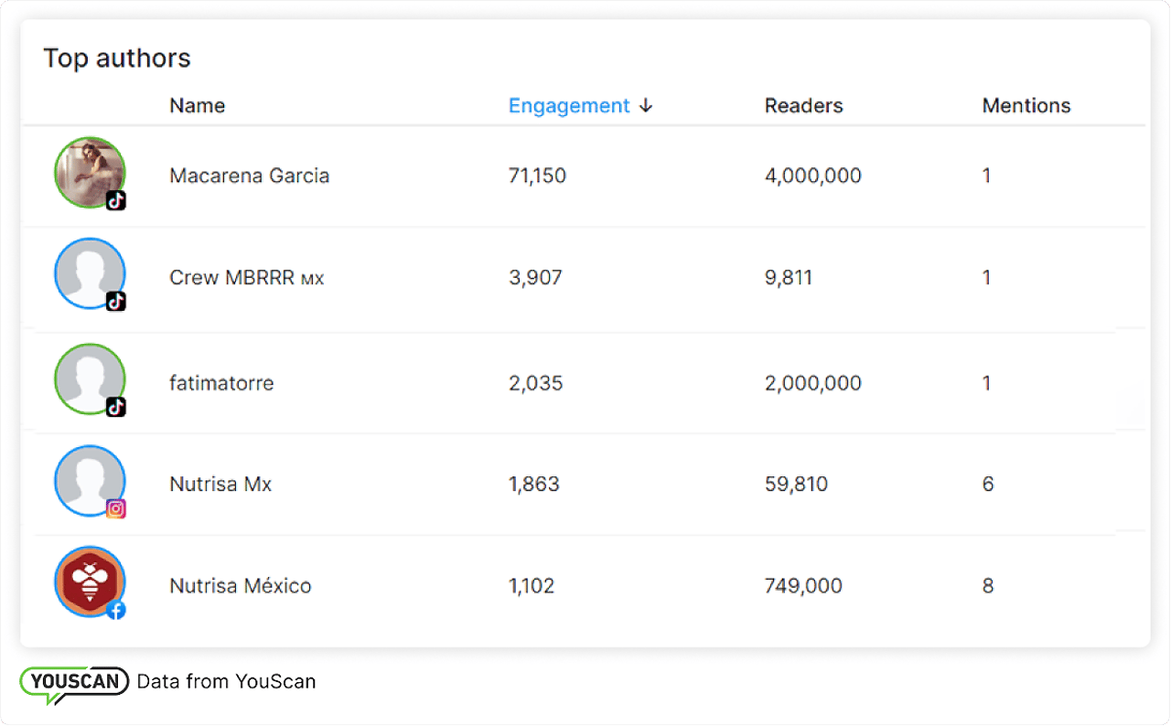Click the mentions count 8 for Nutrisa México

pos(987,586)
